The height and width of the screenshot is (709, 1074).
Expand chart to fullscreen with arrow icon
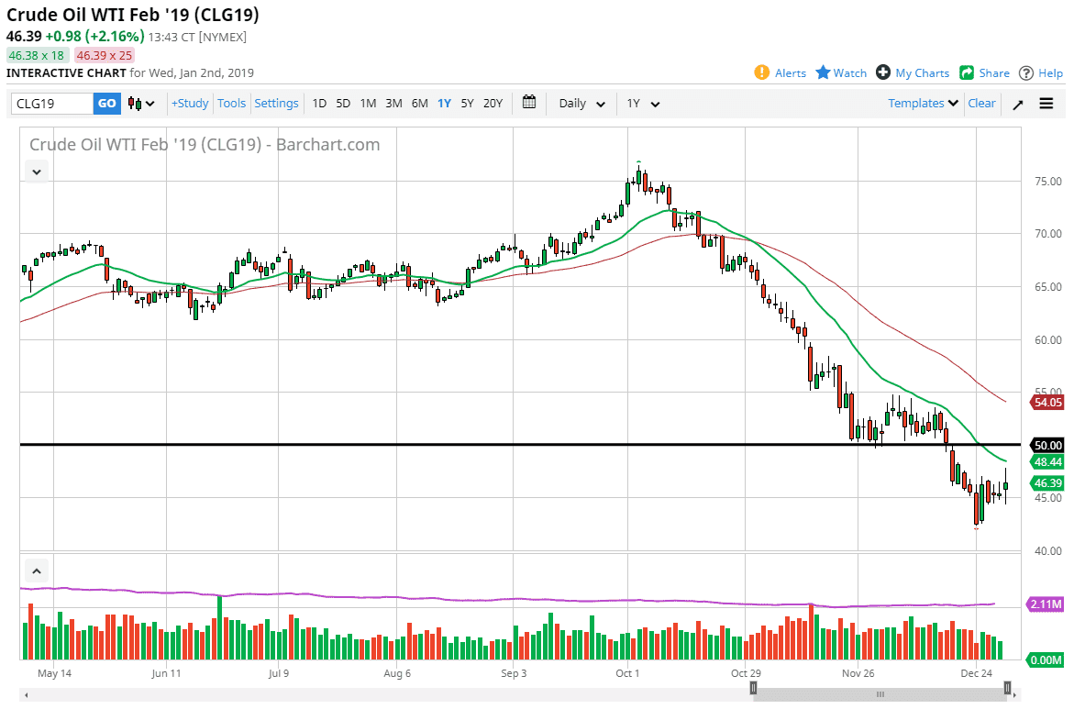1017,103
